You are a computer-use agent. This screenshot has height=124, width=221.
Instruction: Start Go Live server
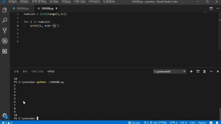[x=134, y=123]
